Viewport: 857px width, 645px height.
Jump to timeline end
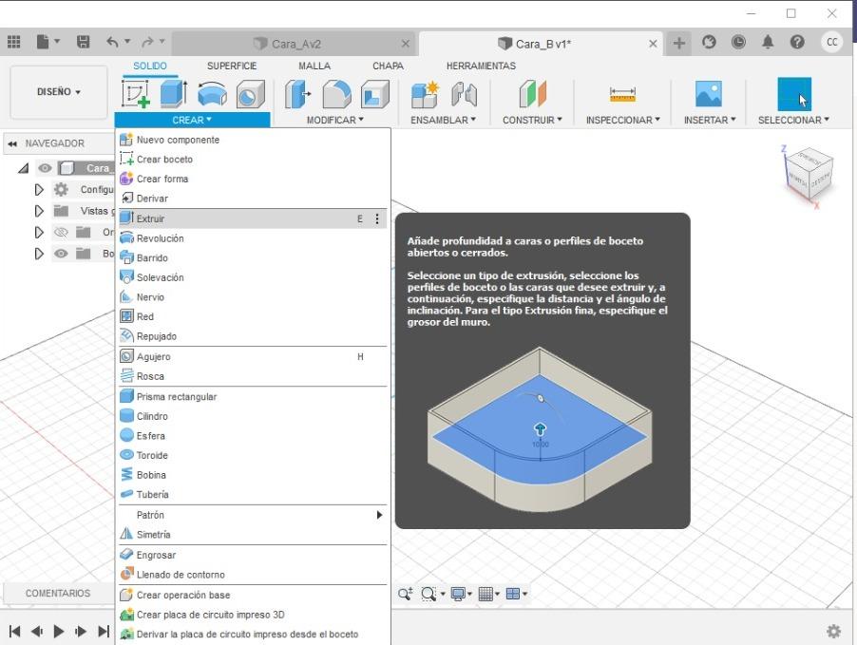click(104, 632)
